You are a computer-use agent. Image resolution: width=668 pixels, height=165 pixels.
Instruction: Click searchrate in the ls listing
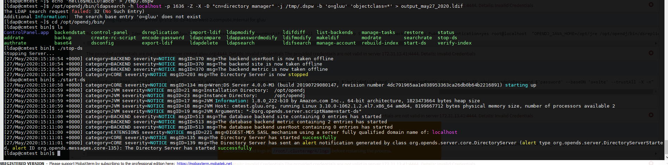pyautogui.click(x=418, y=37)
